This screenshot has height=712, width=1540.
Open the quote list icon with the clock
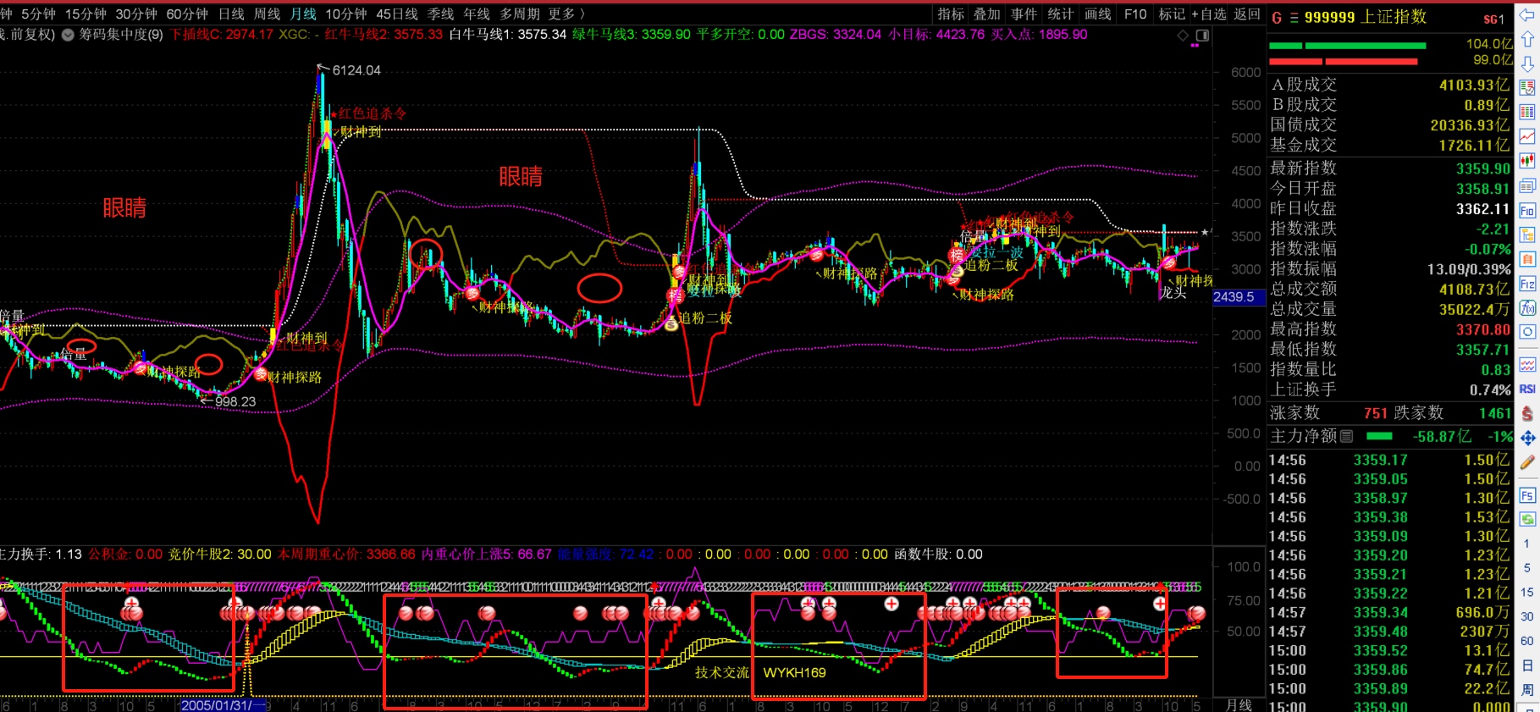[x=1527, y=88]
